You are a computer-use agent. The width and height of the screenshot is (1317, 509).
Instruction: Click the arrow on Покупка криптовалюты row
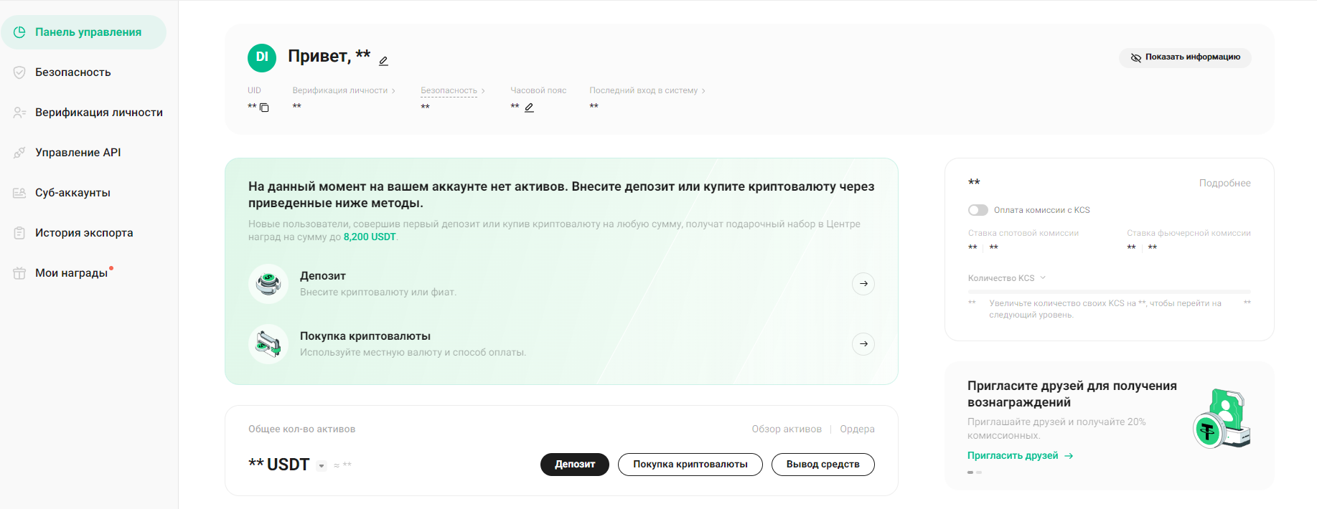point(863,344)
